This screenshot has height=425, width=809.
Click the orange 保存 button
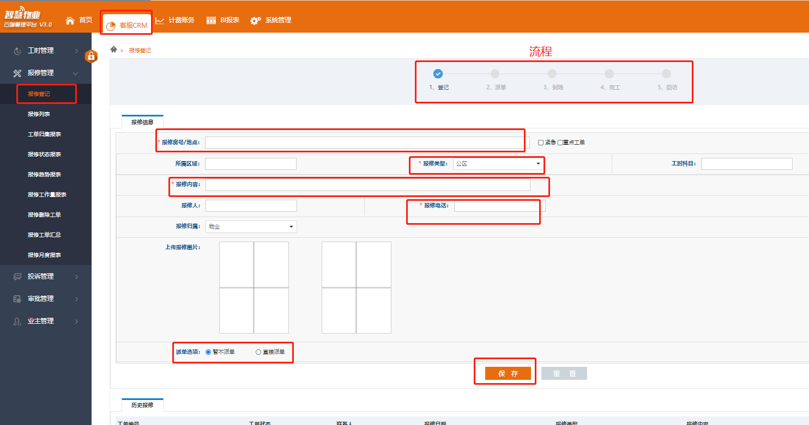(x=508, y=373)
